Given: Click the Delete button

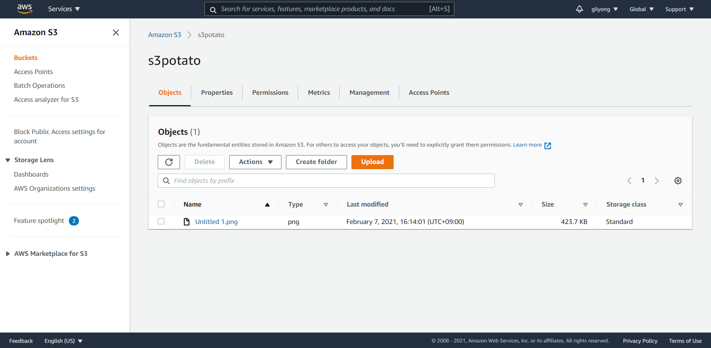Looking at the screenshot, I should click(204, 162).
